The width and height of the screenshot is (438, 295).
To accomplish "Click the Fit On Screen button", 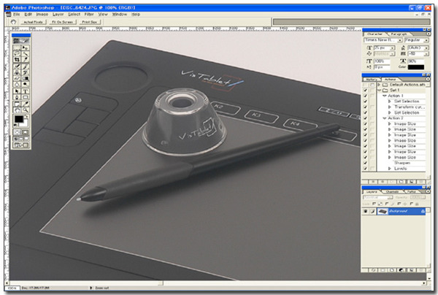I will (62, 22).
